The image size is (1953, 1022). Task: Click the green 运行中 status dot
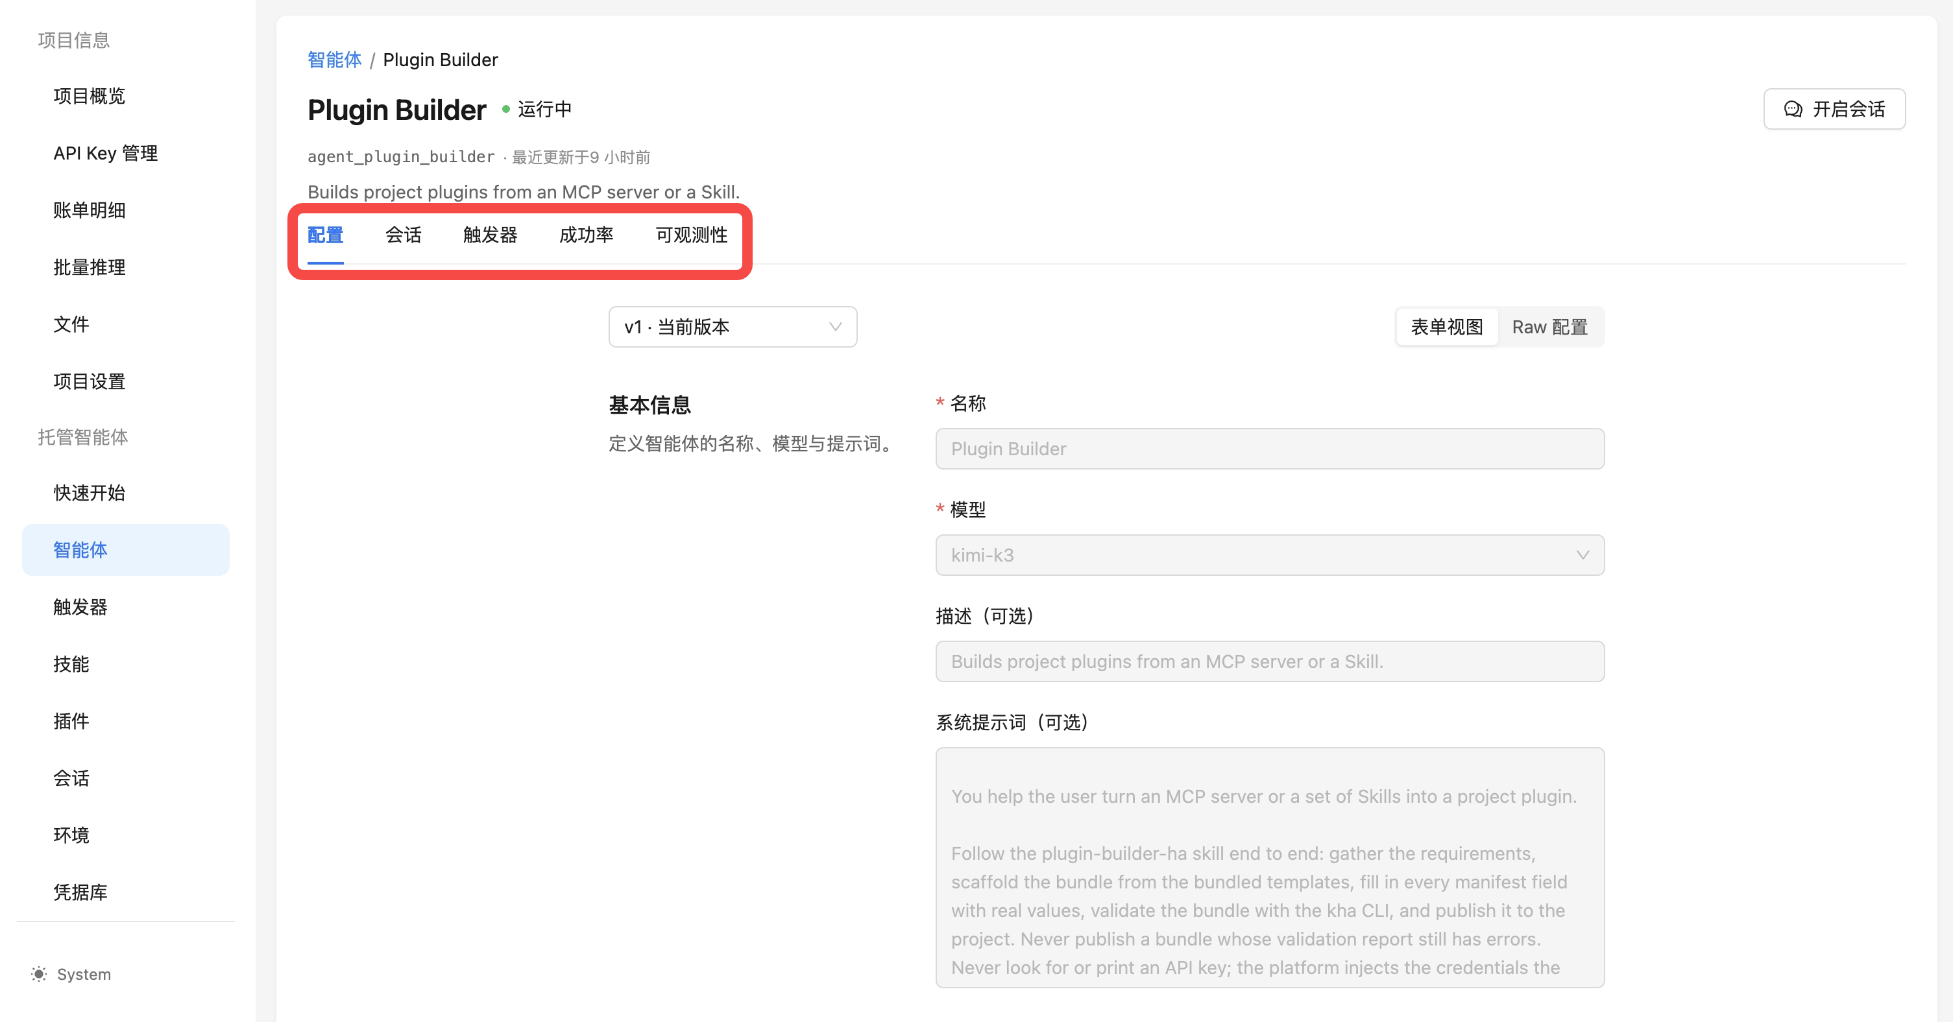pos(505,109)
